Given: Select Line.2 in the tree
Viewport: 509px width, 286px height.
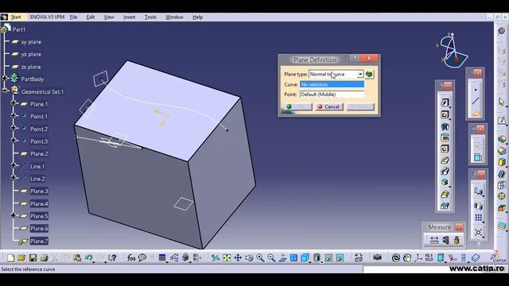Looking at the screenshot, I should point(37,179).
